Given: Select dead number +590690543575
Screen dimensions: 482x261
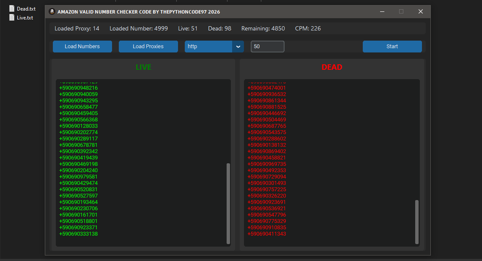Looking at the screenshot, I should point(267,132).
